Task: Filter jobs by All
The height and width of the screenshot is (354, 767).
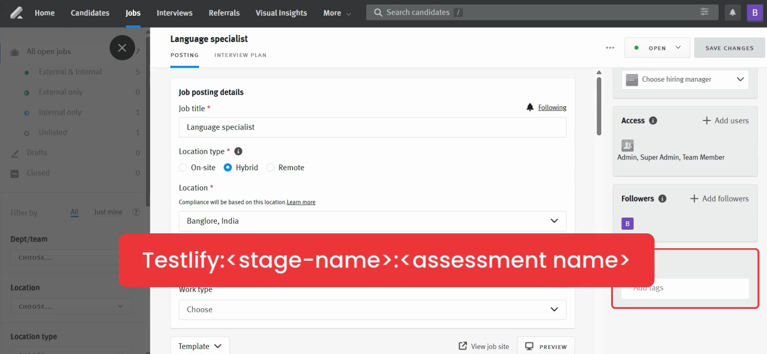Action: [x=74, y=212]
